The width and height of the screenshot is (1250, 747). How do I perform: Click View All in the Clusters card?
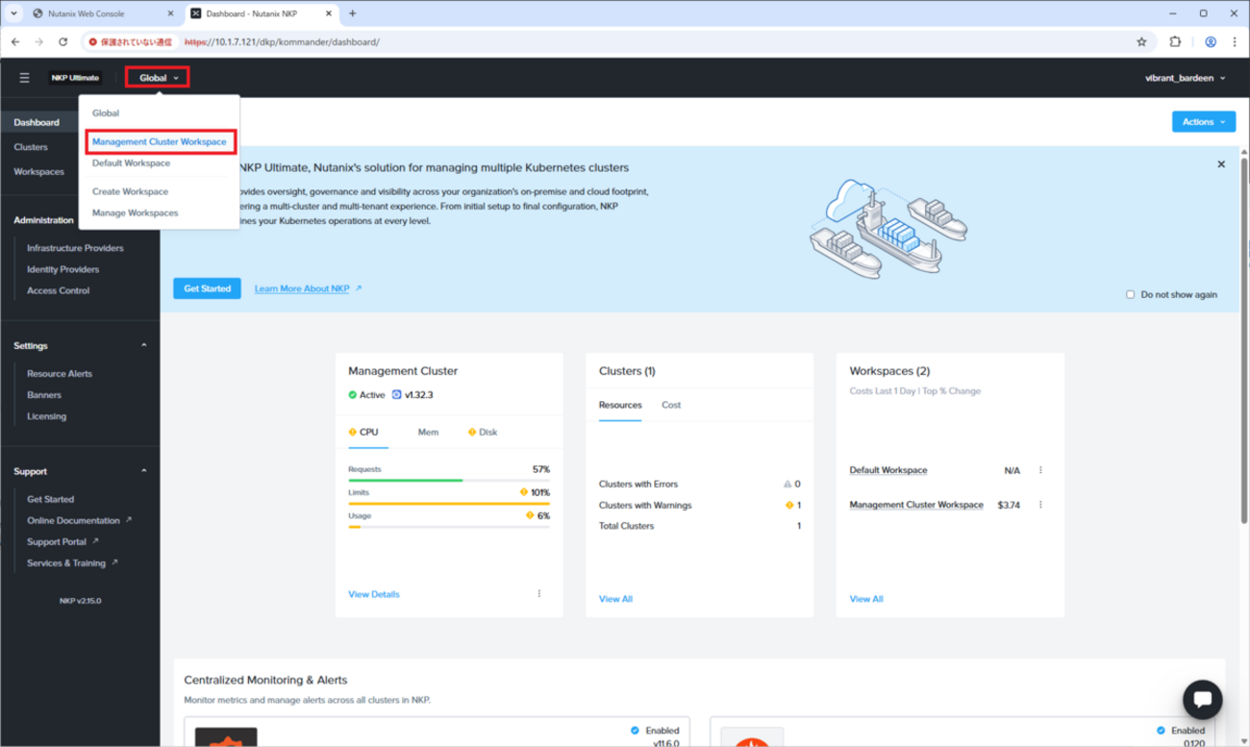[x=615, y=599]
